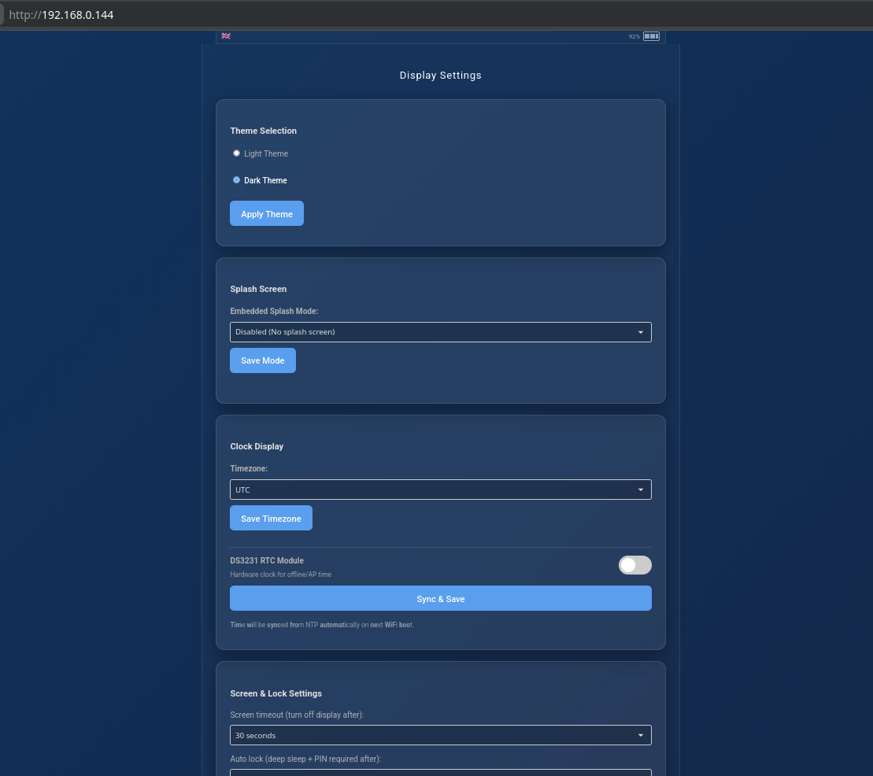This screenshot has height=776, width=873.
Task: Click the Display Settings heading
Action: 440,75
